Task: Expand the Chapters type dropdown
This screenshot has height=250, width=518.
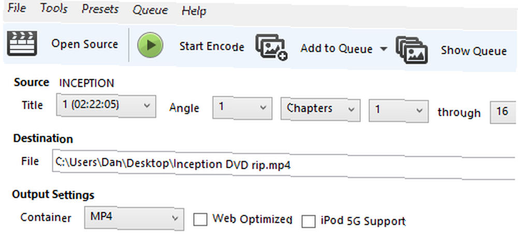Action: pos(321,109)
